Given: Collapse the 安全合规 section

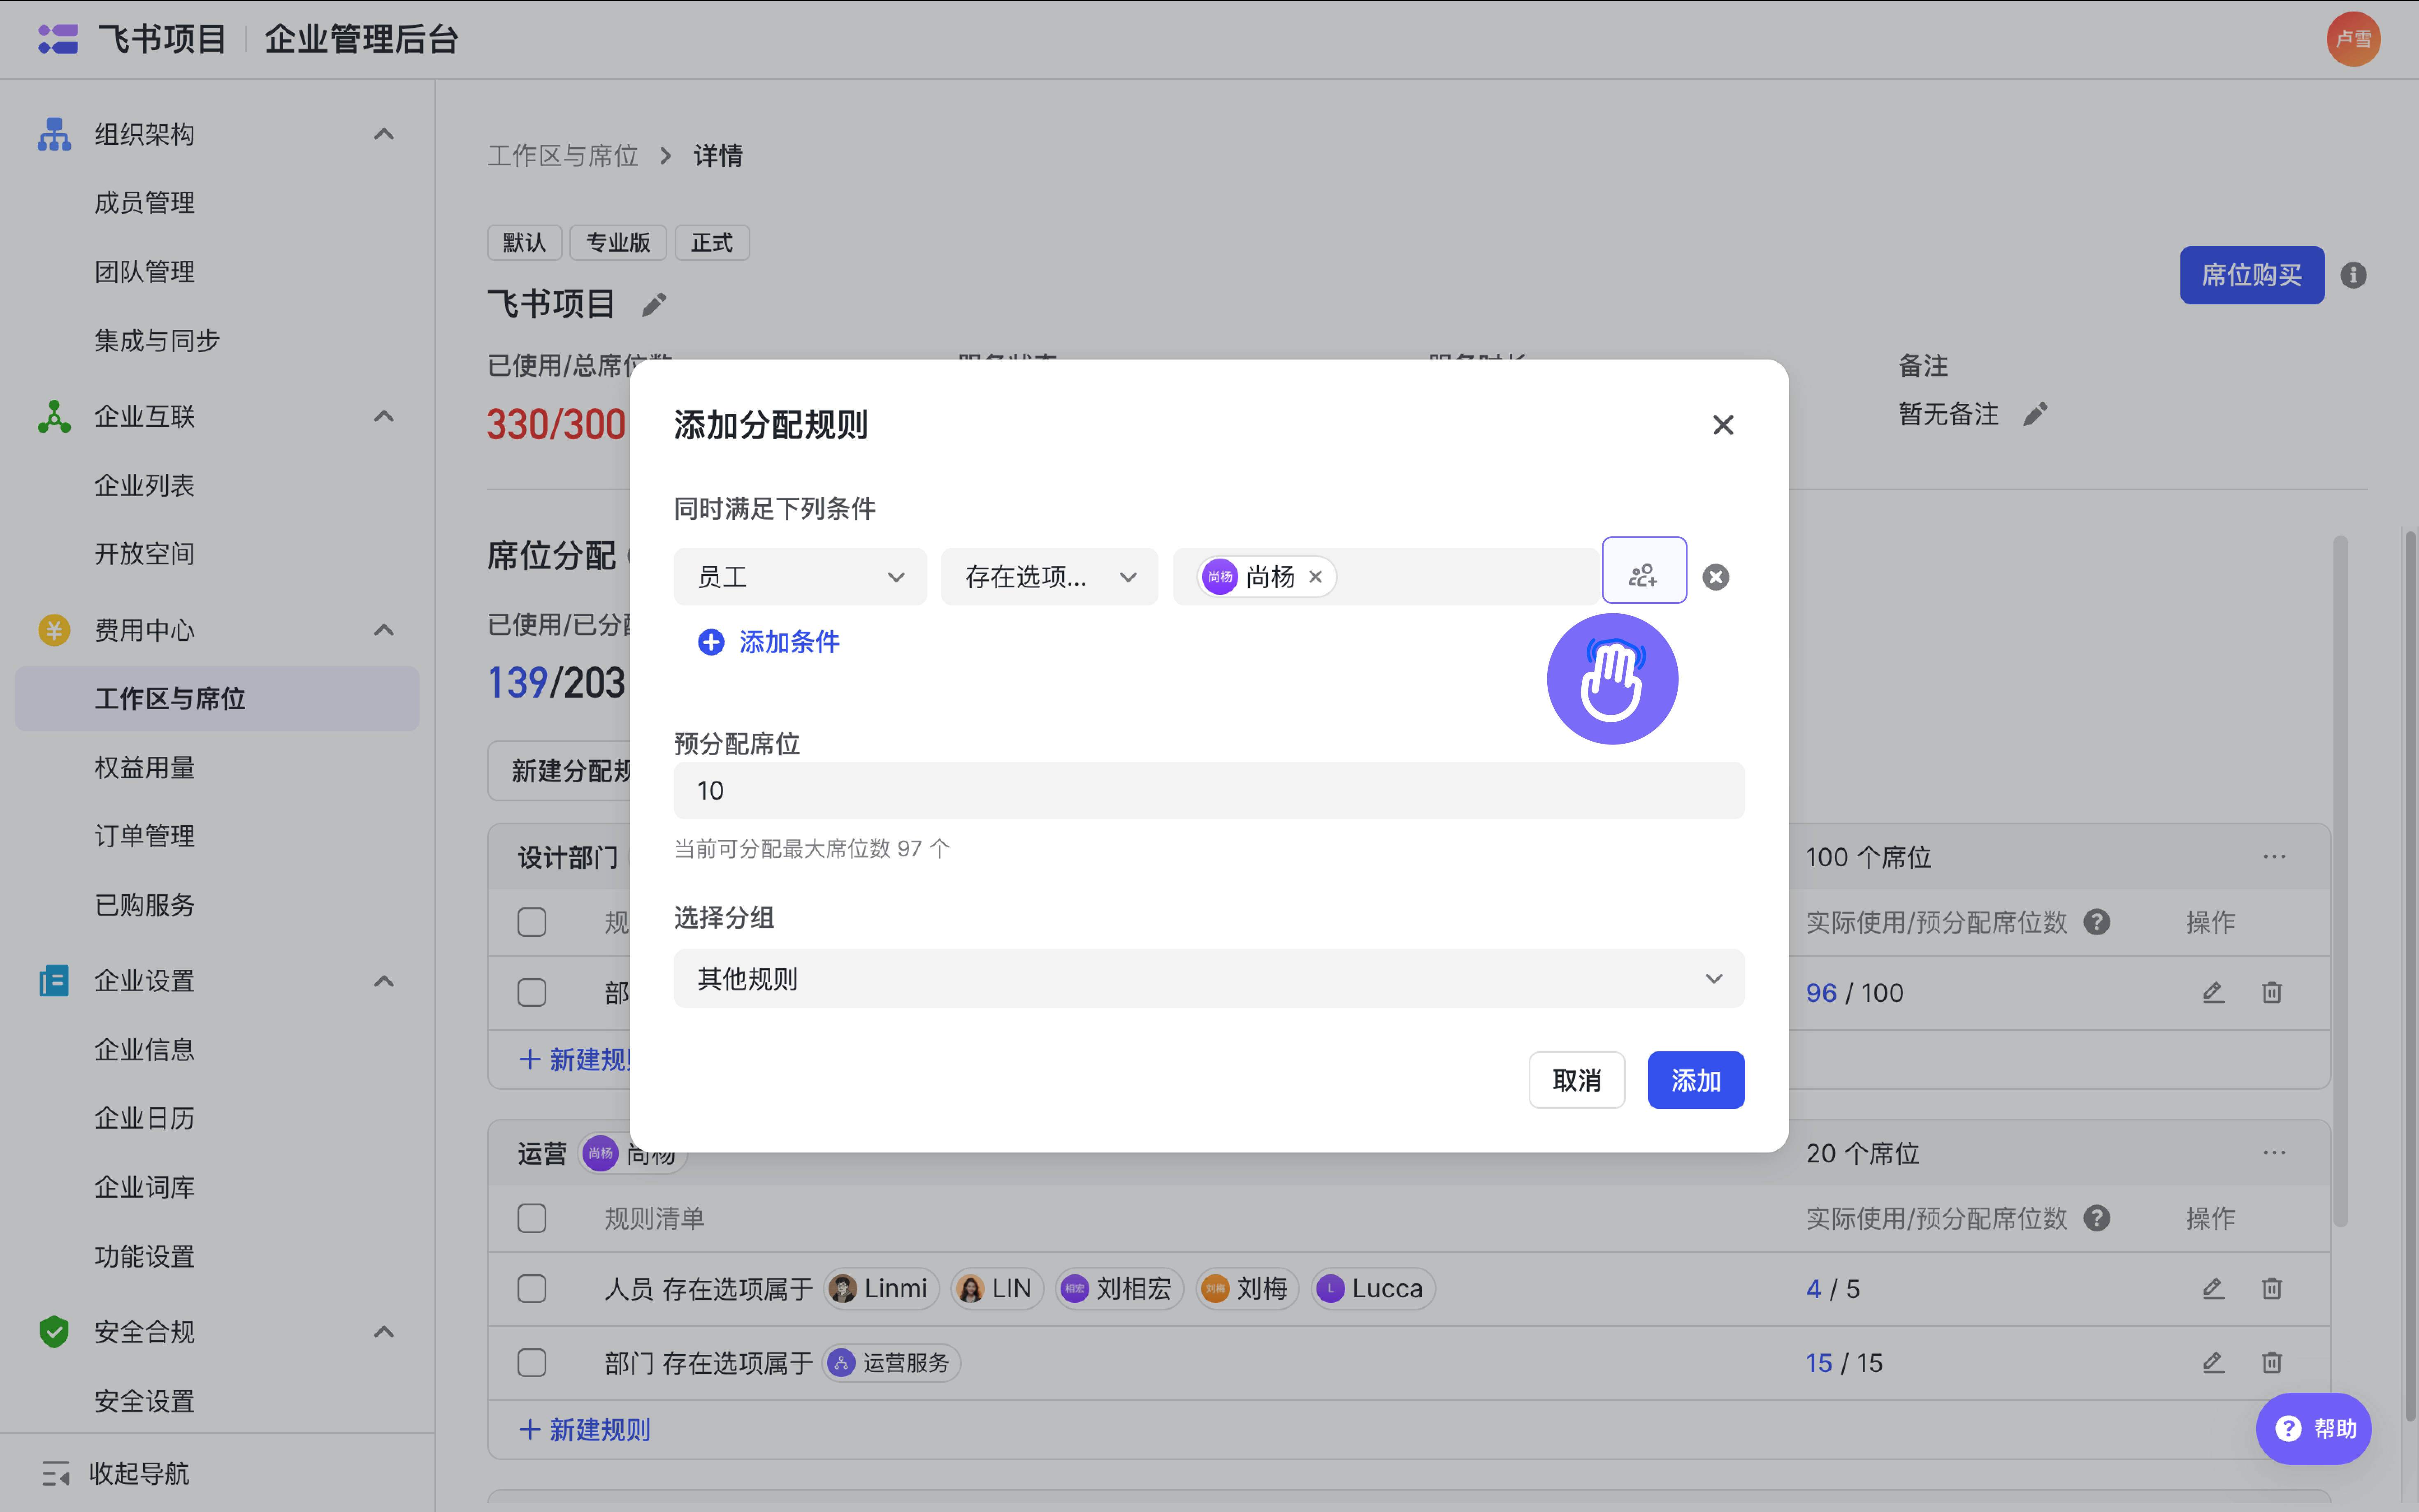Looking at the screenshot, I should pyautogui.click(x=384, y=1332).
